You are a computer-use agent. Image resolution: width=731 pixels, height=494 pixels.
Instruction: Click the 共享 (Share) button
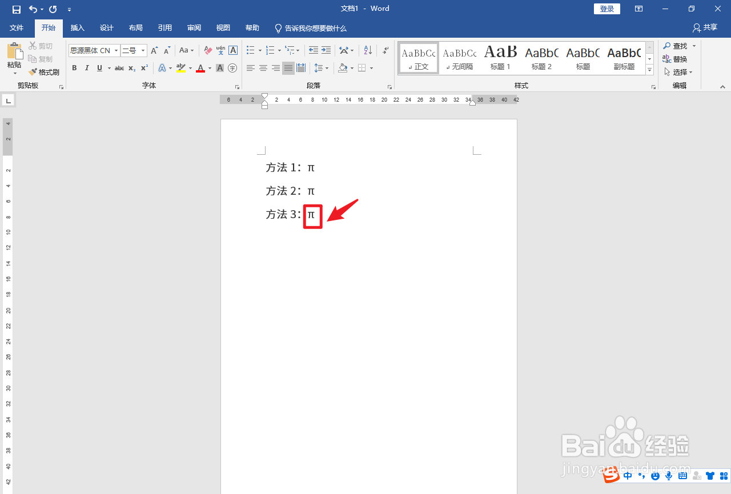coord(705,27)
